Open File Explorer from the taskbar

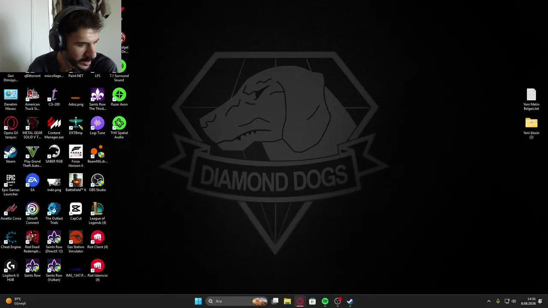287,301
